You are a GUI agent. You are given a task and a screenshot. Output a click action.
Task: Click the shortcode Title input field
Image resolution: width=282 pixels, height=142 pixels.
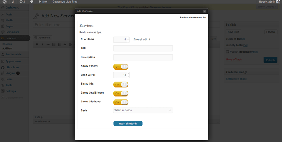point(143,48)
